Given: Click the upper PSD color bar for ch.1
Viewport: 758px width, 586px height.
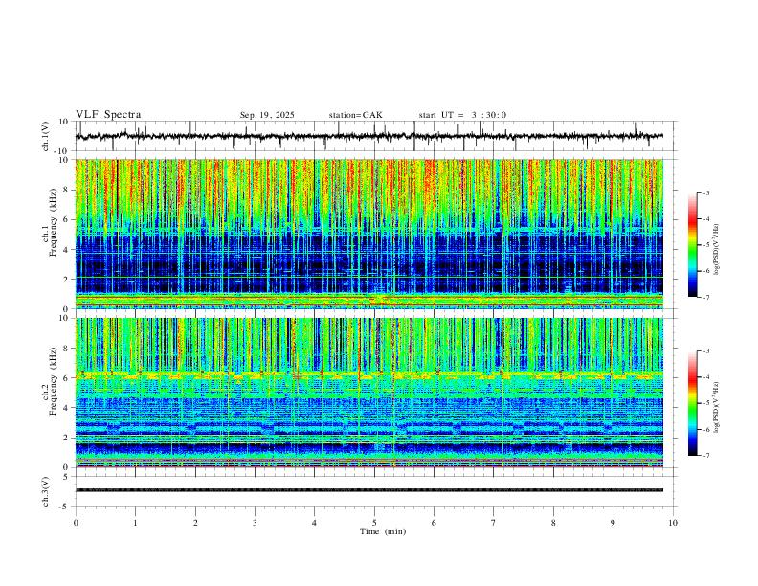Looking at the screenshot, I should 692,245.
